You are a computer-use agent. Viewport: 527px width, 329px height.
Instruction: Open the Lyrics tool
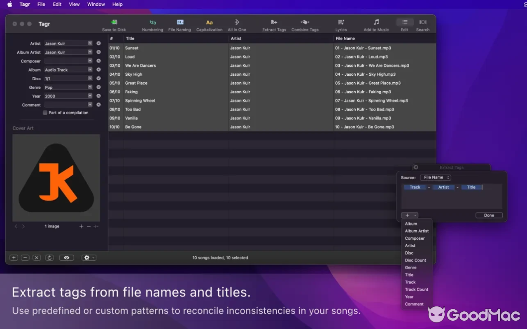coord(341,22)
